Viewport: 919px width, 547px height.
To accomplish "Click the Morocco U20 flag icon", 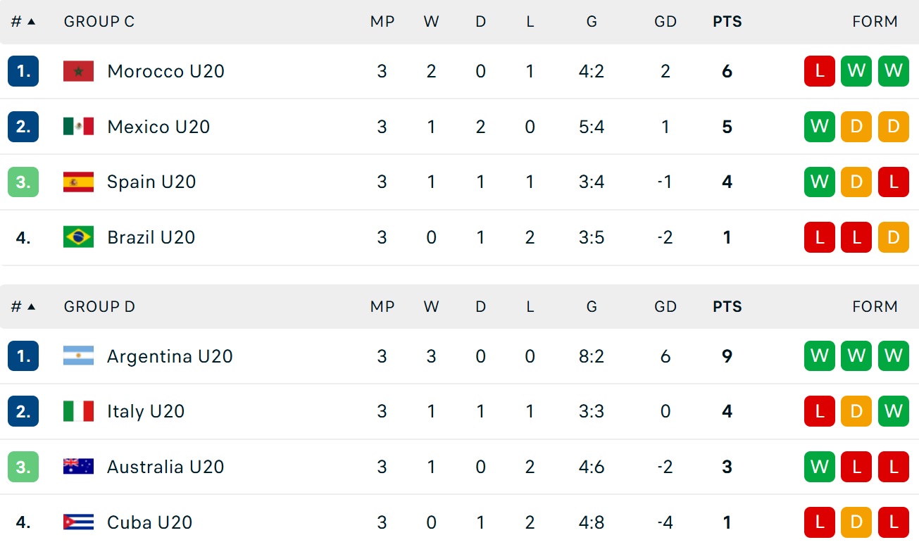I will pyautogui.click(x=78, y=71).
